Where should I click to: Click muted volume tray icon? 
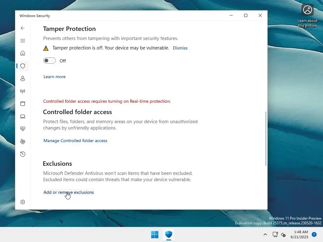283,234
